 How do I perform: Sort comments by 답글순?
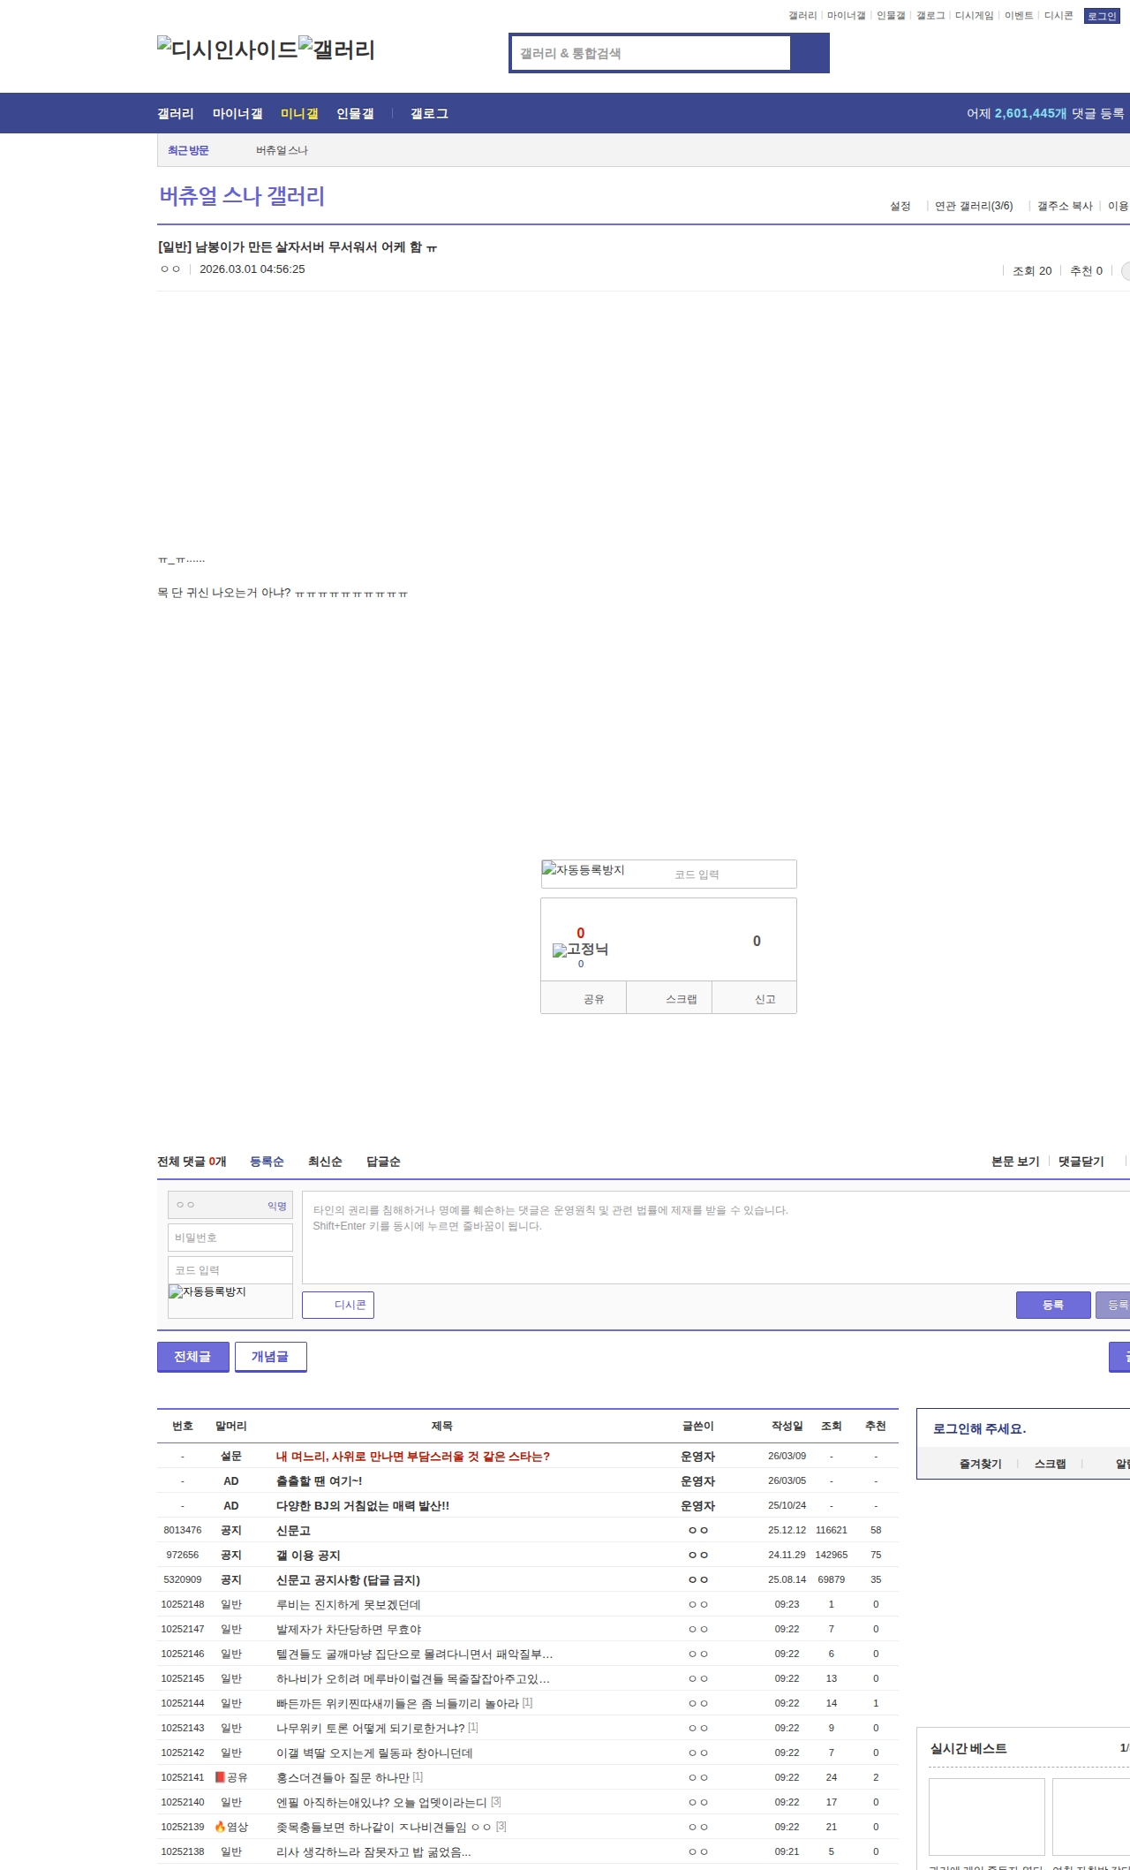click(383, 1162)
